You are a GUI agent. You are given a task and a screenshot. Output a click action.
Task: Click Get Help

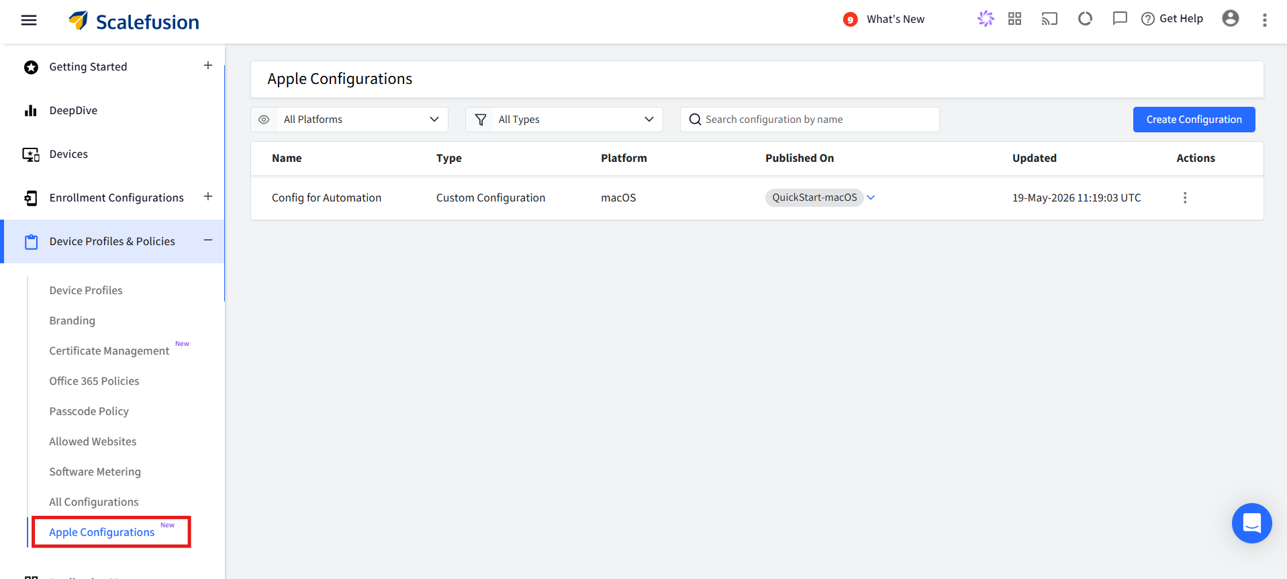coord(1172,19)
